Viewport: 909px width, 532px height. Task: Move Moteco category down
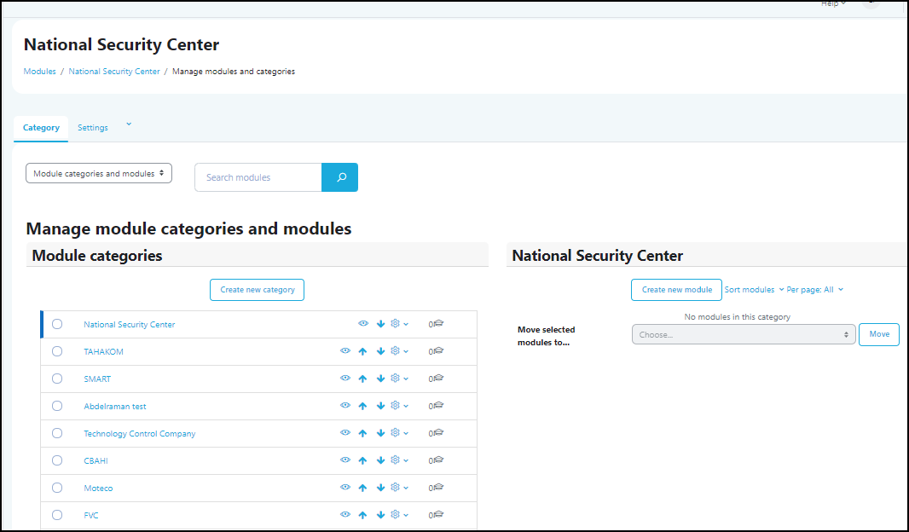point(381,488)
